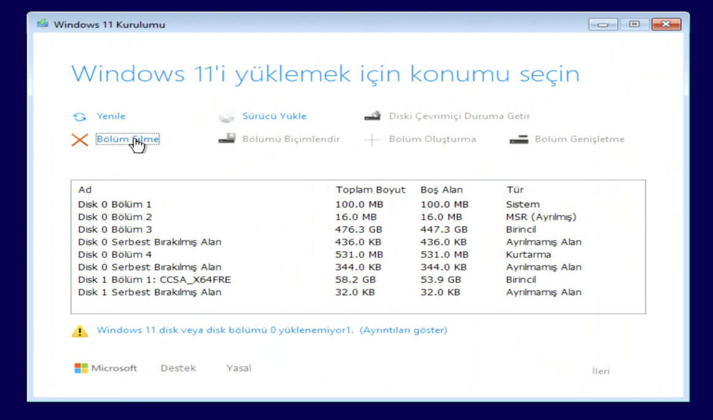
Task: Click the red X delete partition icon
Action: [x=79, y=140]
